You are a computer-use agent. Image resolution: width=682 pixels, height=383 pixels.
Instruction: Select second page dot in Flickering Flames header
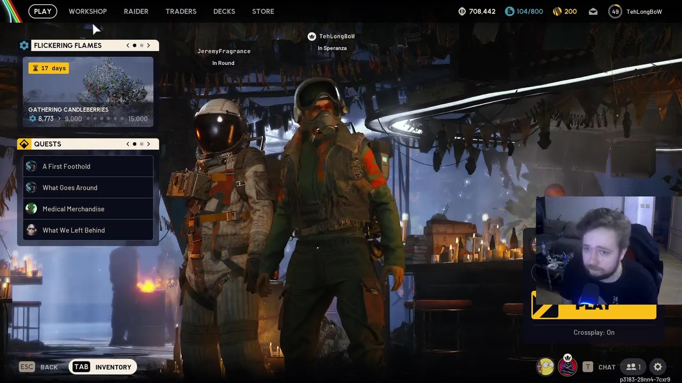pyautogui.click(x=141, y=45)
